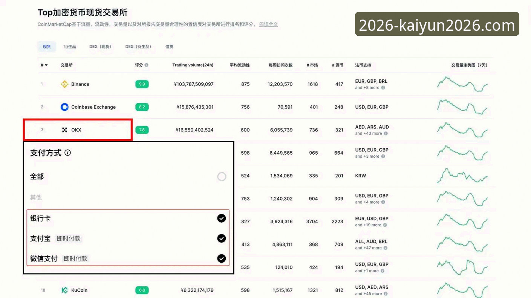The image size is (531, 298).
Task: Click Coinbase Exchange's 8.2 score badge
Action: (142, 107)
